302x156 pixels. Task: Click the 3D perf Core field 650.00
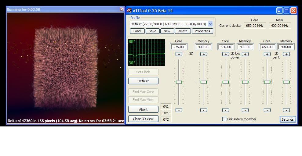pos(267,47)
